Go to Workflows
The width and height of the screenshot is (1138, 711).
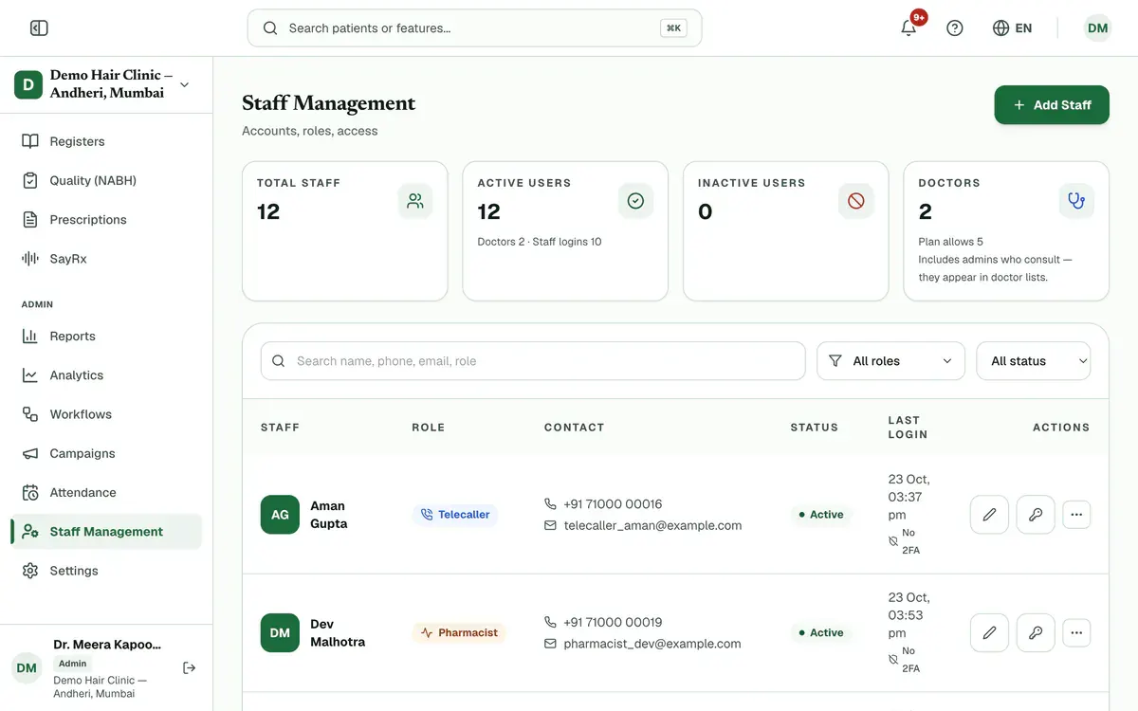pos(106,414)
